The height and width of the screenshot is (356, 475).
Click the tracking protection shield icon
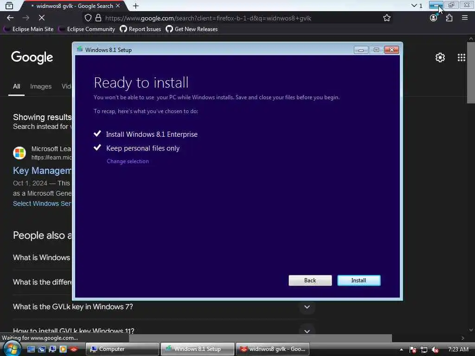point(88,18)
